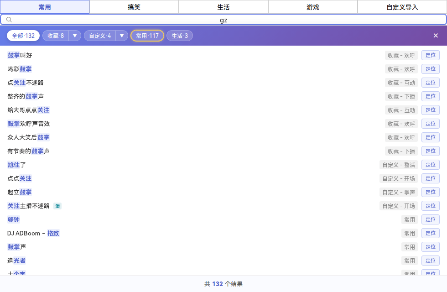Screen dimensions: 447x292
Task: Select the 点点关注 result
Action: pos(20,178)
